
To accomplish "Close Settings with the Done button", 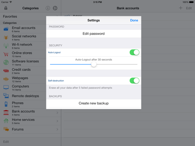I will pos(134,20).
